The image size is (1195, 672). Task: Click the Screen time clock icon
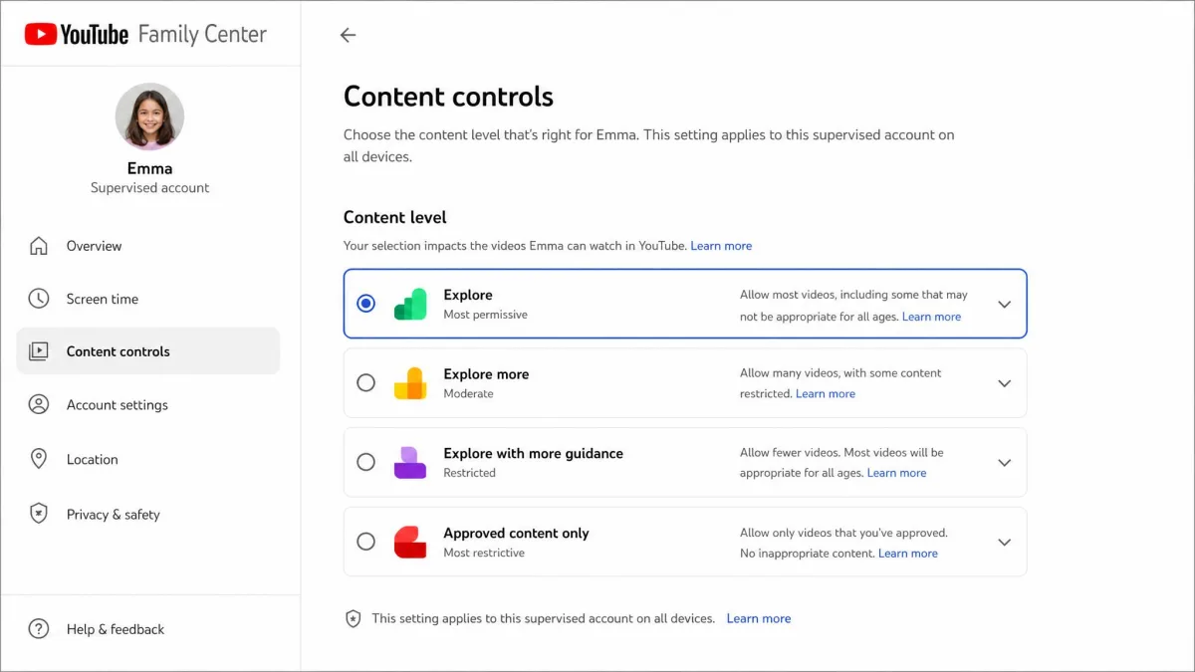39,299
